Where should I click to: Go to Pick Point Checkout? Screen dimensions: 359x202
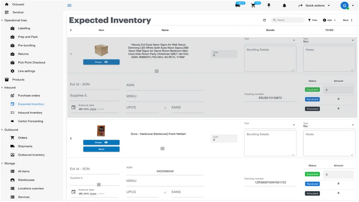pyautogui.click(x=31, y=62)
